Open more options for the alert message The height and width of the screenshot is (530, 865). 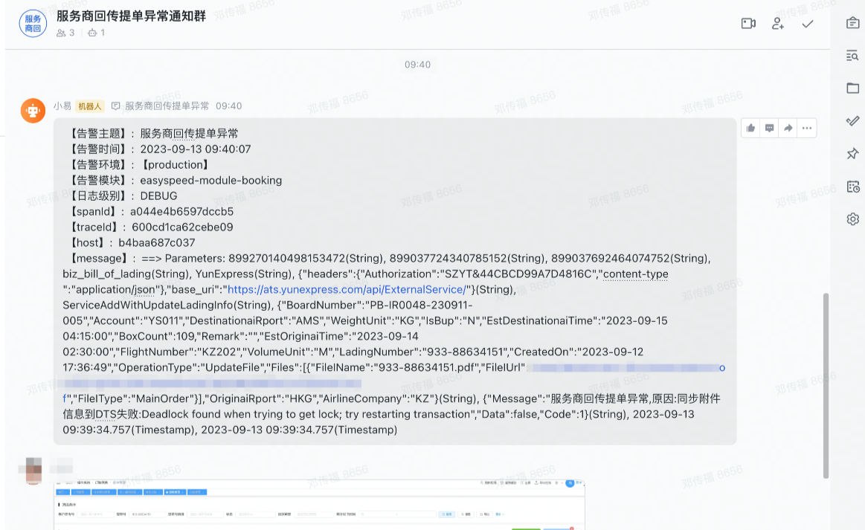coord(807,128)
